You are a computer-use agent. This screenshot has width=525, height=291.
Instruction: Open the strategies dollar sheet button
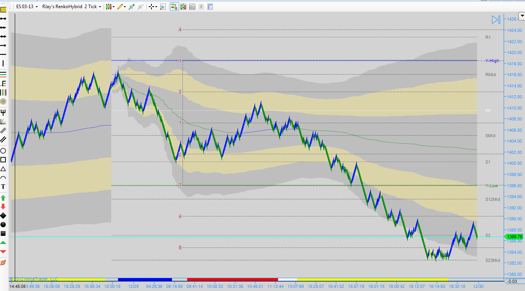tap(201, 7)
